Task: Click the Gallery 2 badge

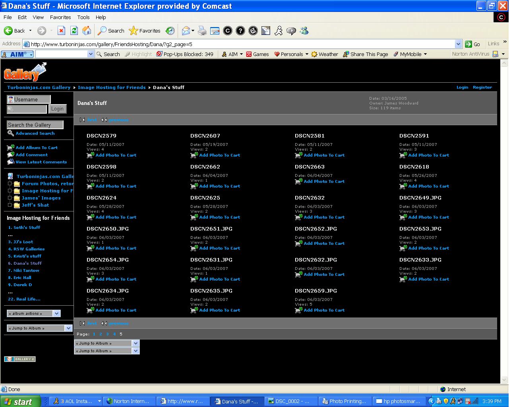Action: tap(20, 359)
